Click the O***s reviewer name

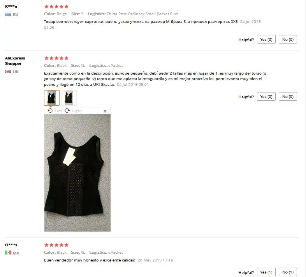click(x=11, y=245)
